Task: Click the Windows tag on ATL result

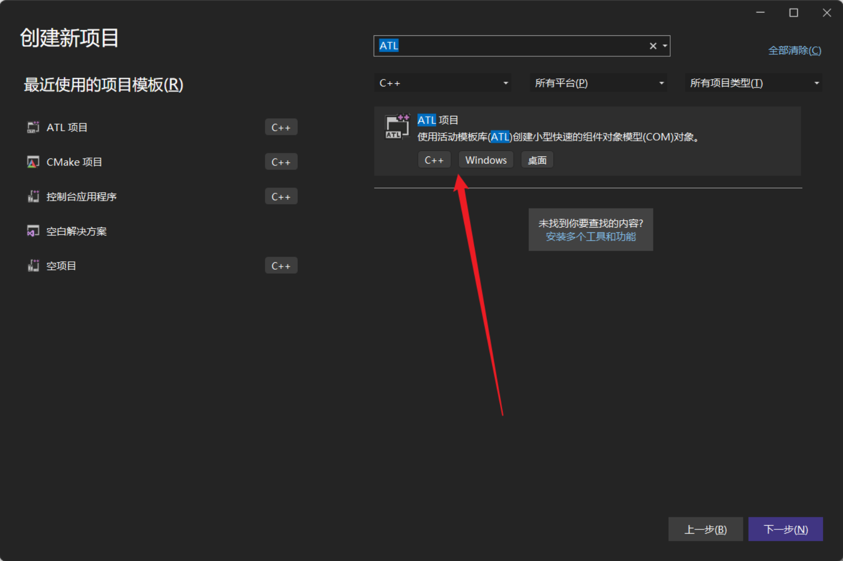Action: pyautogui.click(x=486, y=160)
